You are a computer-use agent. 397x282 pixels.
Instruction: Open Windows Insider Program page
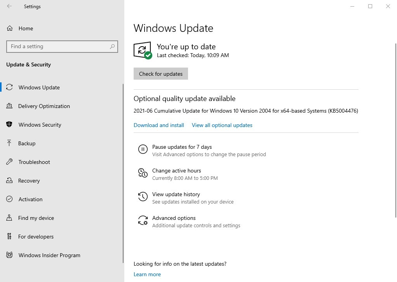[61, 255]
